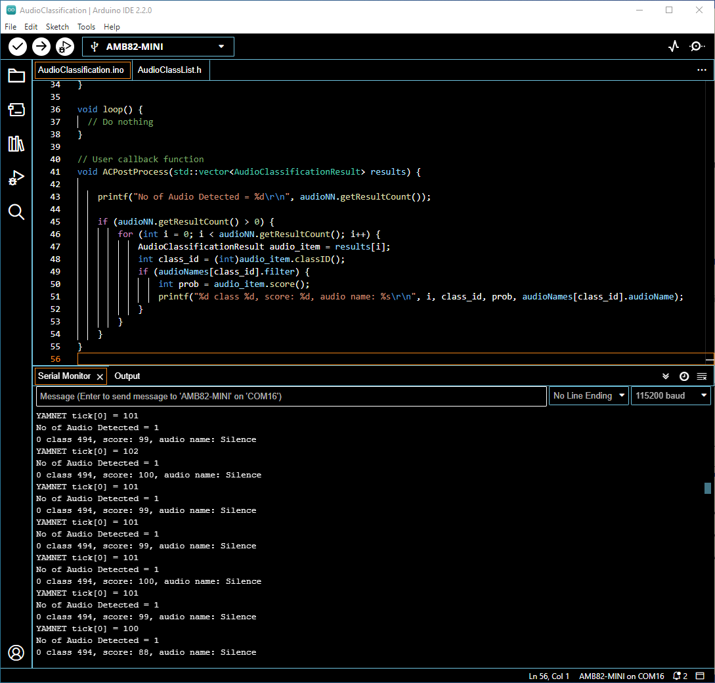
Task: Open the Sketchbook folder icon in sidebar
Action: 16,76
